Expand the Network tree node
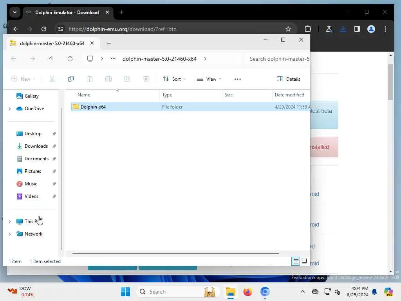 click(10, 234)
